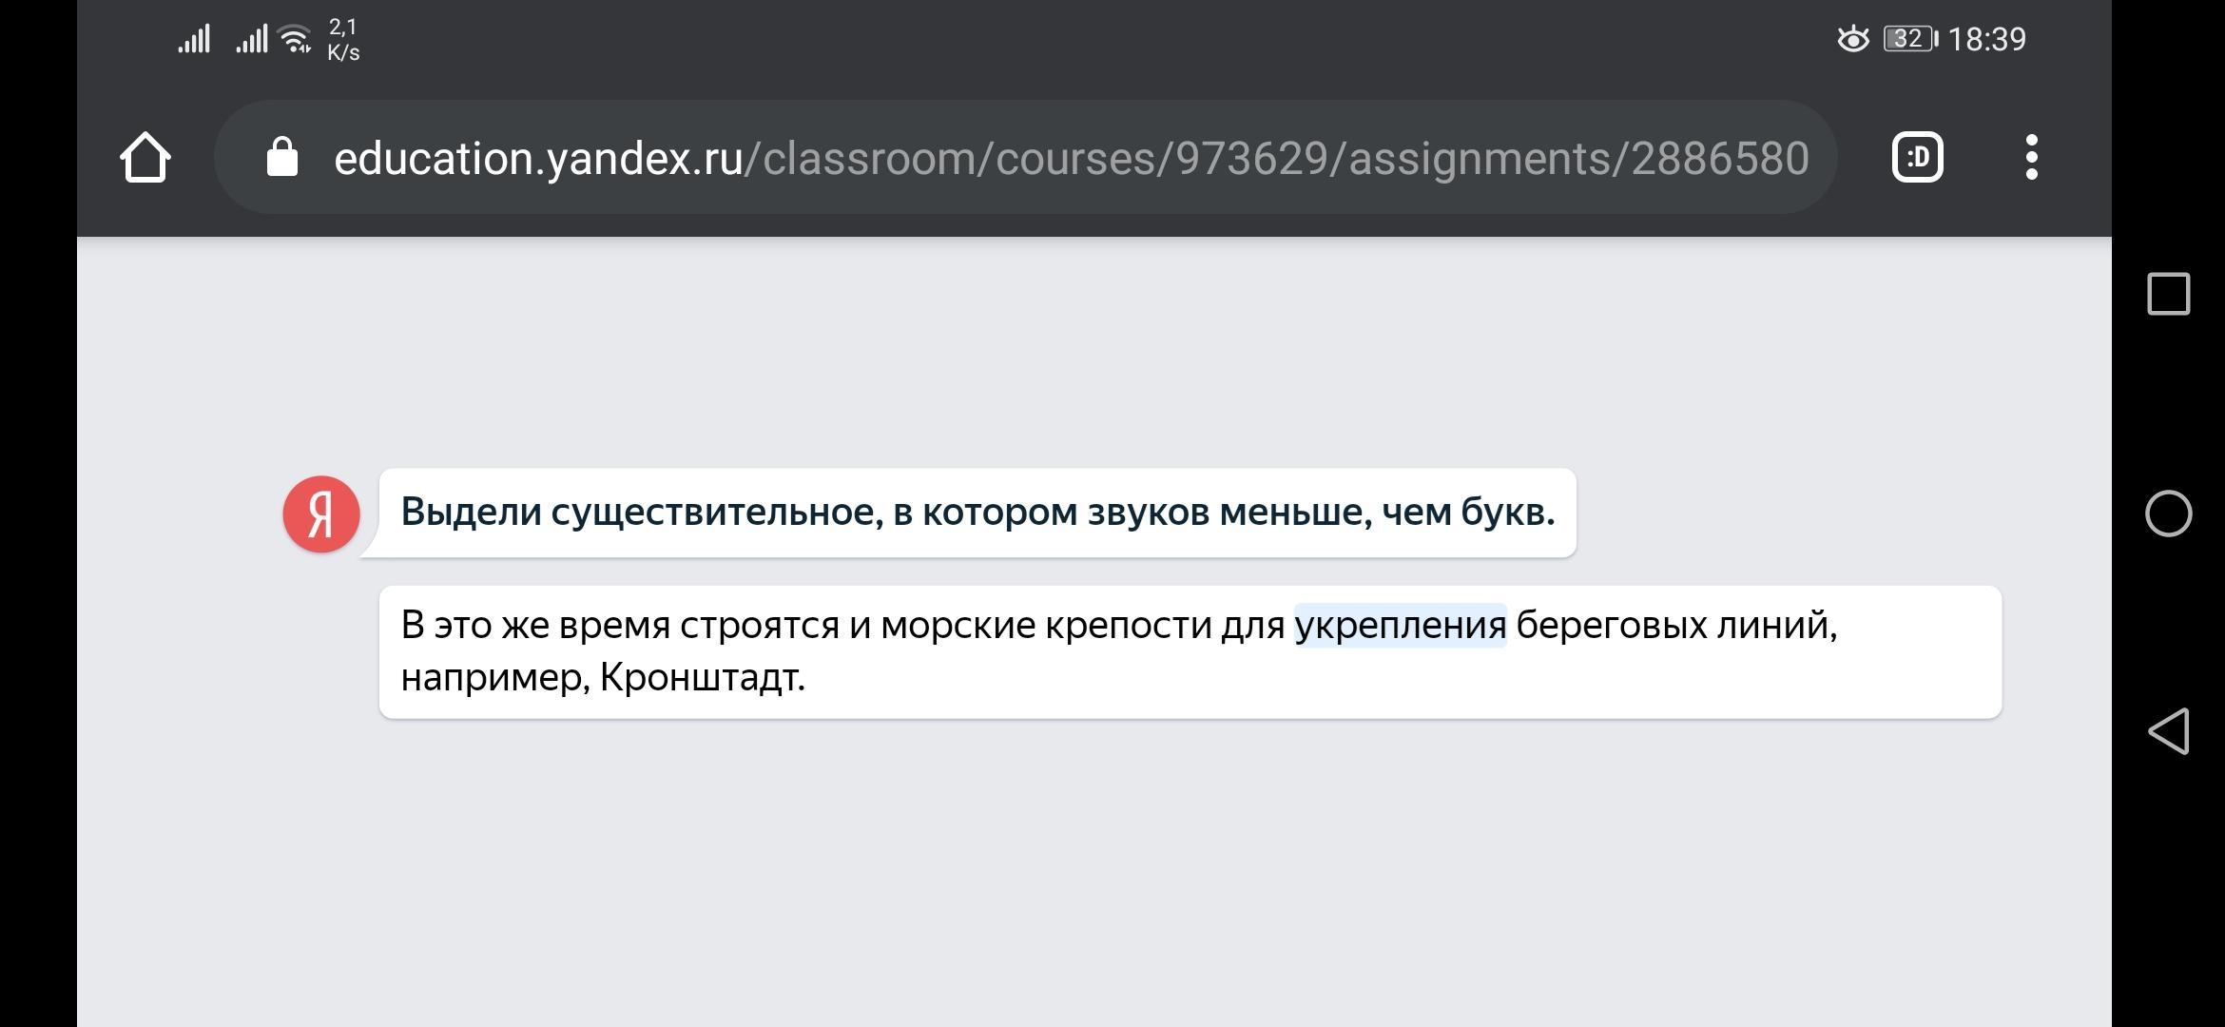Select the word строятся
This screenshot has width=2225, height=1027.
point(759,626)
